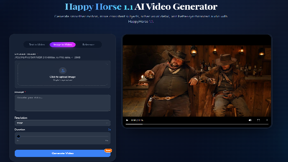Switch to the Text to Video tab

[x=37, y=45]
